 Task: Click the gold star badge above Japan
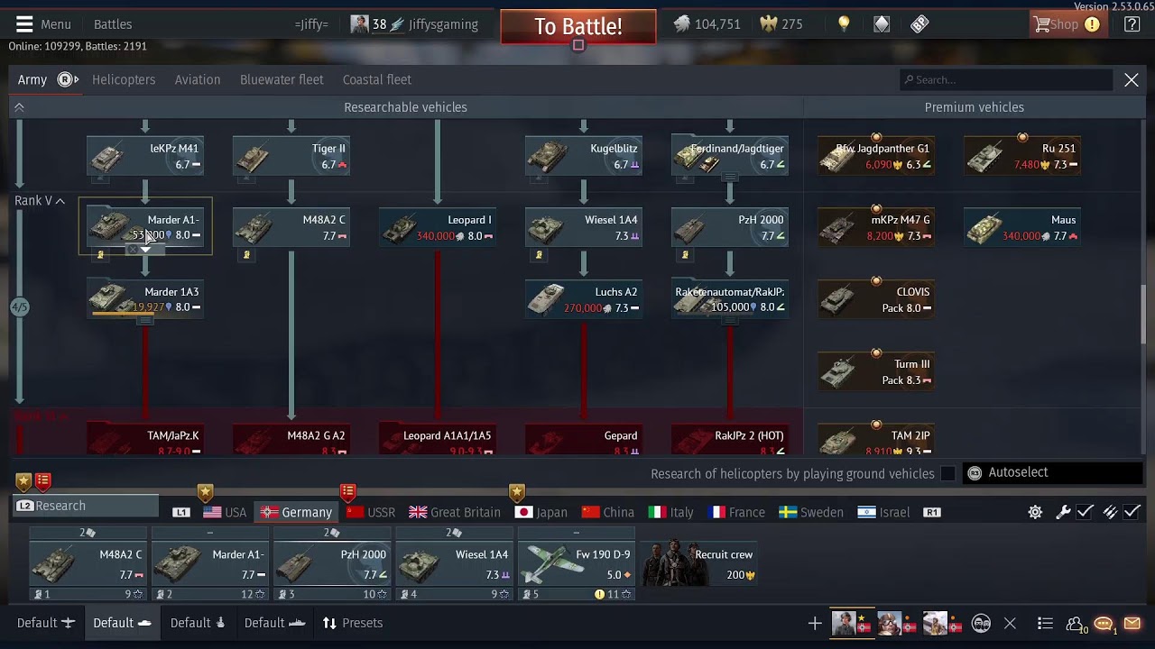point(516,492)
